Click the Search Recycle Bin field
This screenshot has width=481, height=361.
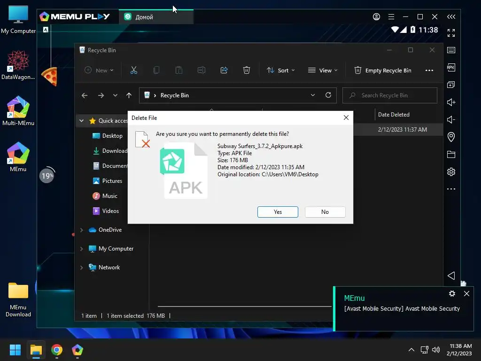(x=389, y=95)
